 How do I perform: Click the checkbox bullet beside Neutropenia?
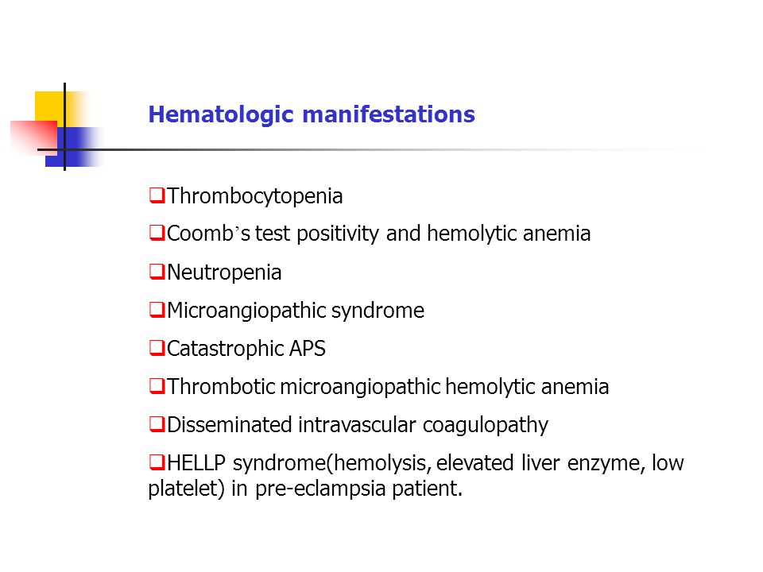157,272
